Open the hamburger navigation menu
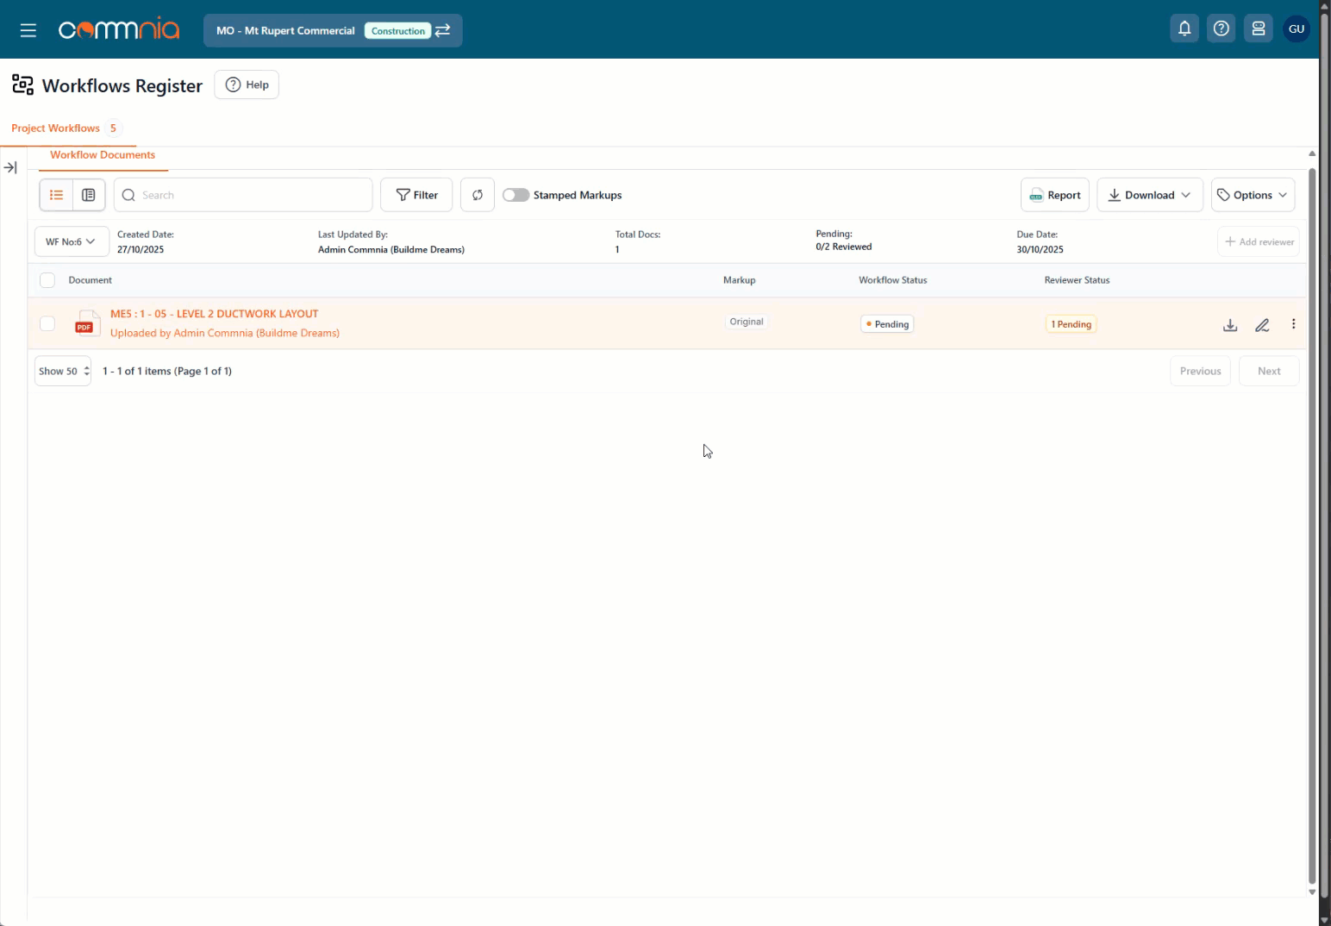 [28, 30]
